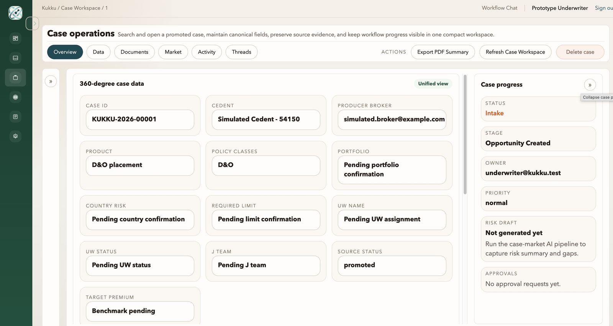The image size is (613, 326).
Task: Click the case data vertical scrollbar
Action: (465, 134)
